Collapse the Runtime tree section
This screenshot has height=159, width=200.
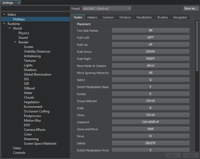click(4, 24)
